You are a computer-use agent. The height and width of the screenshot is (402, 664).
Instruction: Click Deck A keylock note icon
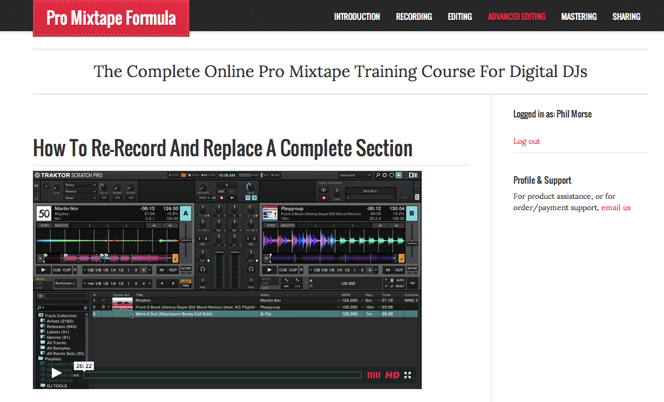[x=175, y=257]
